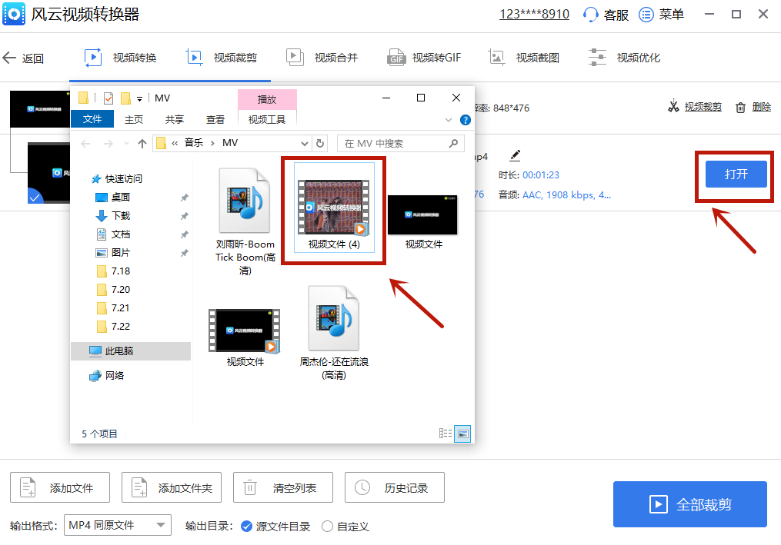The width and height of the screenshot is (781, 545).
Task: Open folder 7.18 in navigation pane
Action: 113,271
